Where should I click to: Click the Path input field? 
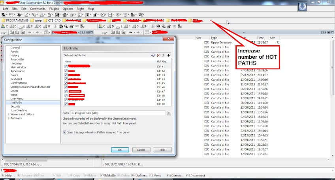click(x=118, y=113)
